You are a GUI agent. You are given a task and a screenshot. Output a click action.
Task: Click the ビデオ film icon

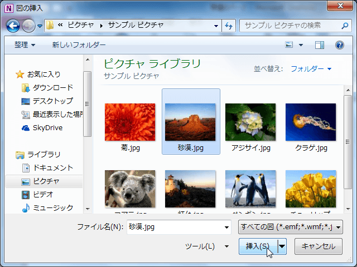pos(26,195)
